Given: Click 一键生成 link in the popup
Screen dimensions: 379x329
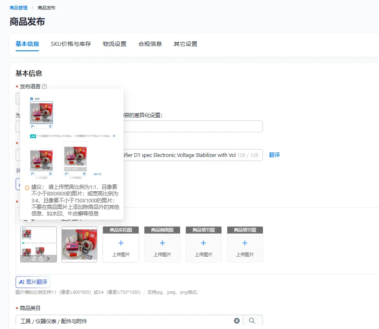Looking at the screenshot, I should (97, 174).
